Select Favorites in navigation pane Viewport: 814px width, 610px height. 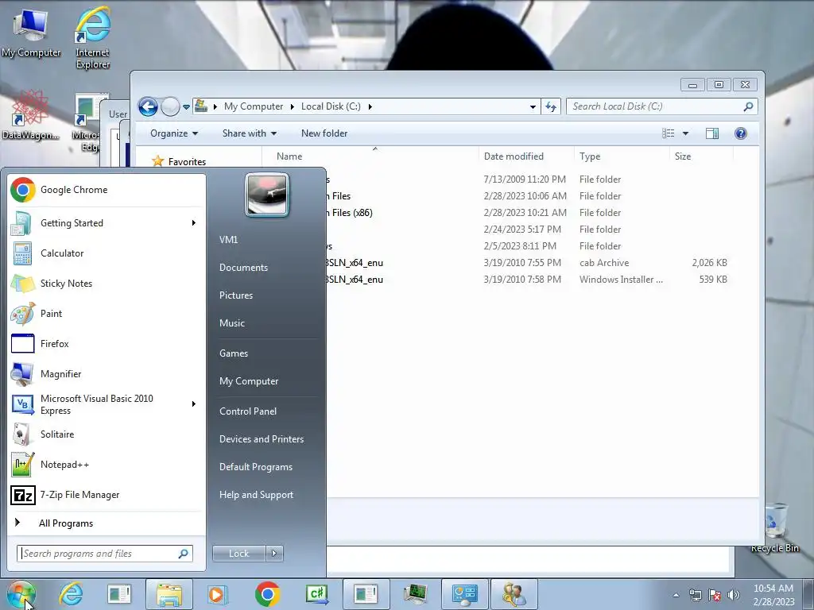(x=187, y=162)
